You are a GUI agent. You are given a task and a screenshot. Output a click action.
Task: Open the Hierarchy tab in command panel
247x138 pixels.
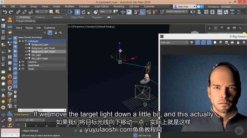222,28
